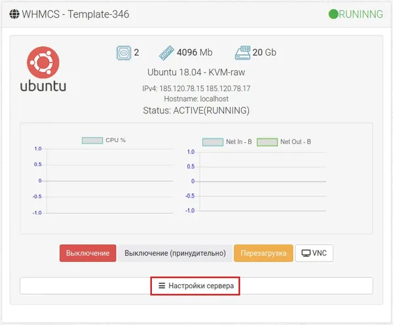Viewport: 393px width, 325px height.
Task: Click the CPU % legend label
Action: (115, 140)
